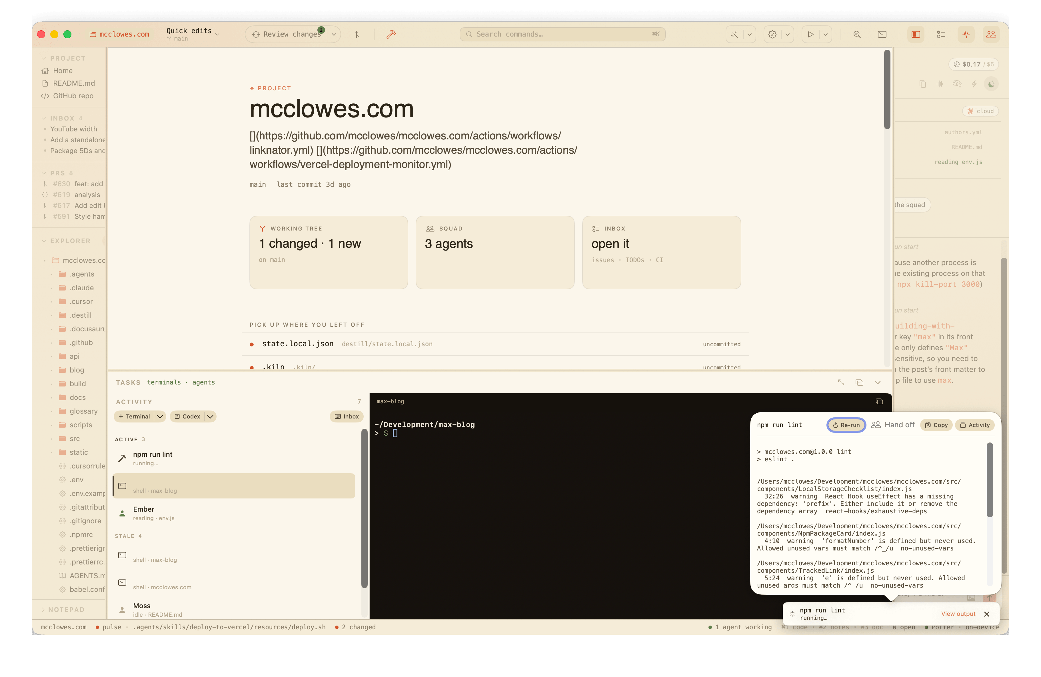1041x677 pixels.
Task: Click the audio waveform icon in right panel
Action: pyautogui.click(x=940, y=83)
